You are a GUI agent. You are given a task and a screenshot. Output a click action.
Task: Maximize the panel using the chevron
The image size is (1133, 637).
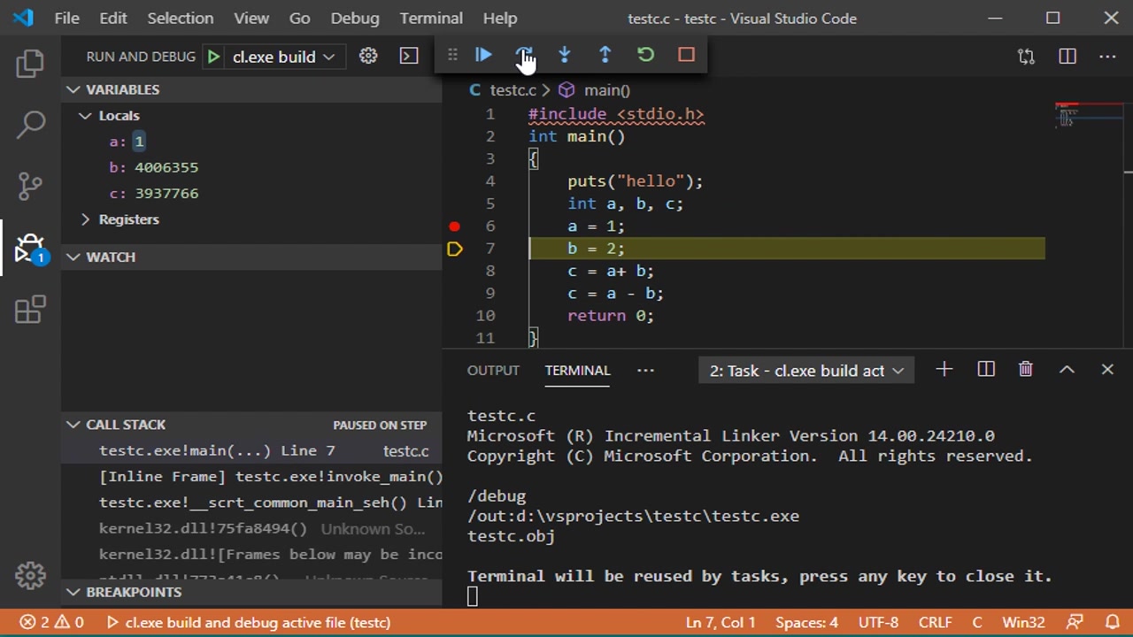click(x=1067, y=370)
